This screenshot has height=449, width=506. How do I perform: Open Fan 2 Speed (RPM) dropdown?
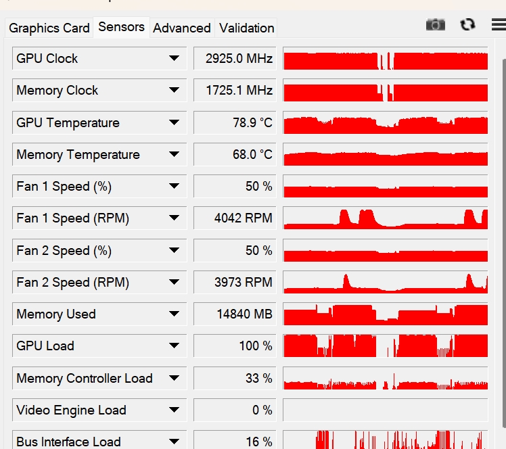click(174, 283)
